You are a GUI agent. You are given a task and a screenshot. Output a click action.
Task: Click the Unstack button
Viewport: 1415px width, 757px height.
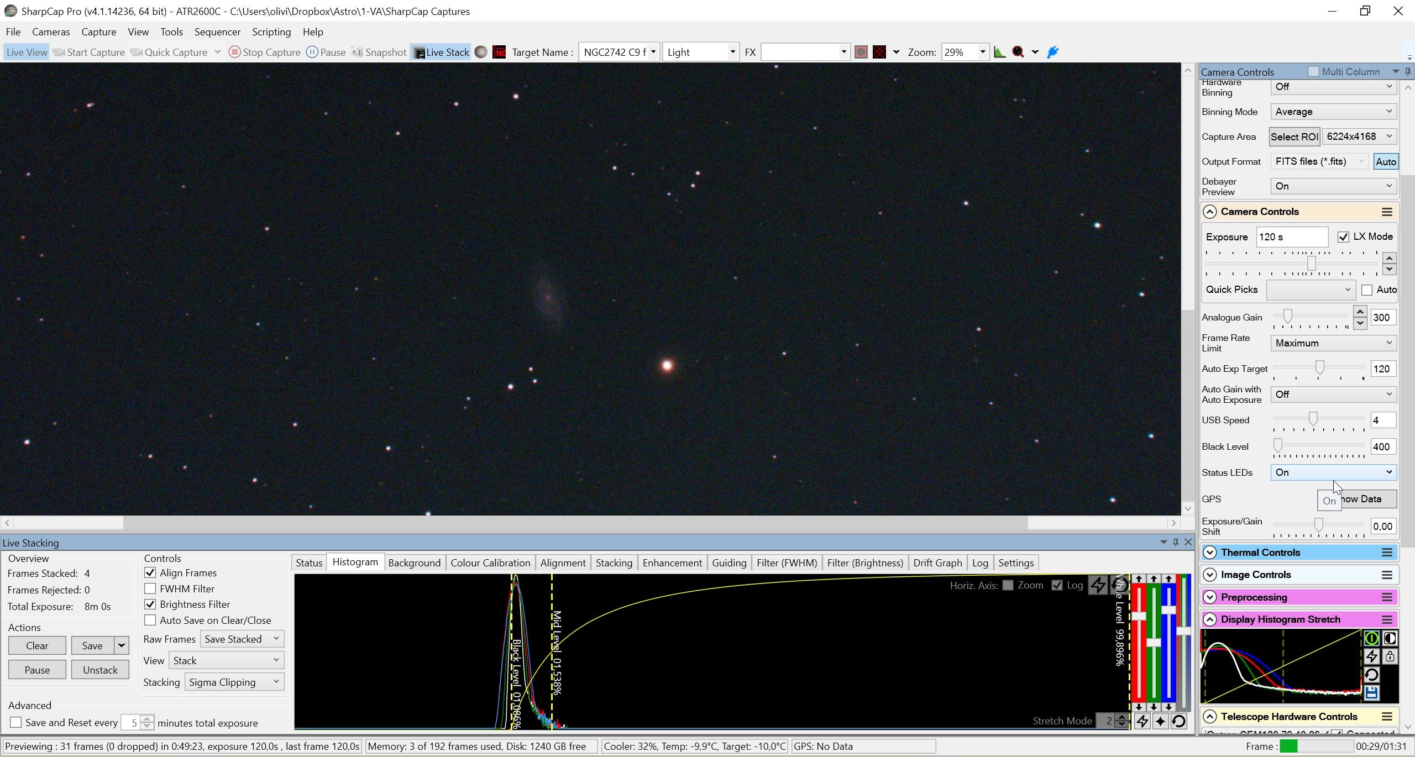pyautogui.click(x=100, y=670)
